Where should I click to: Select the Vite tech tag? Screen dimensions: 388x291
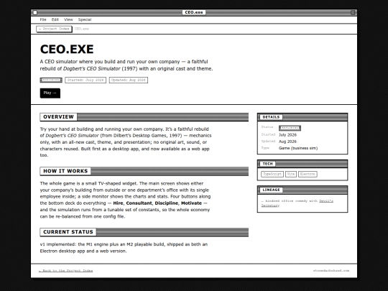tap(291, 174)
